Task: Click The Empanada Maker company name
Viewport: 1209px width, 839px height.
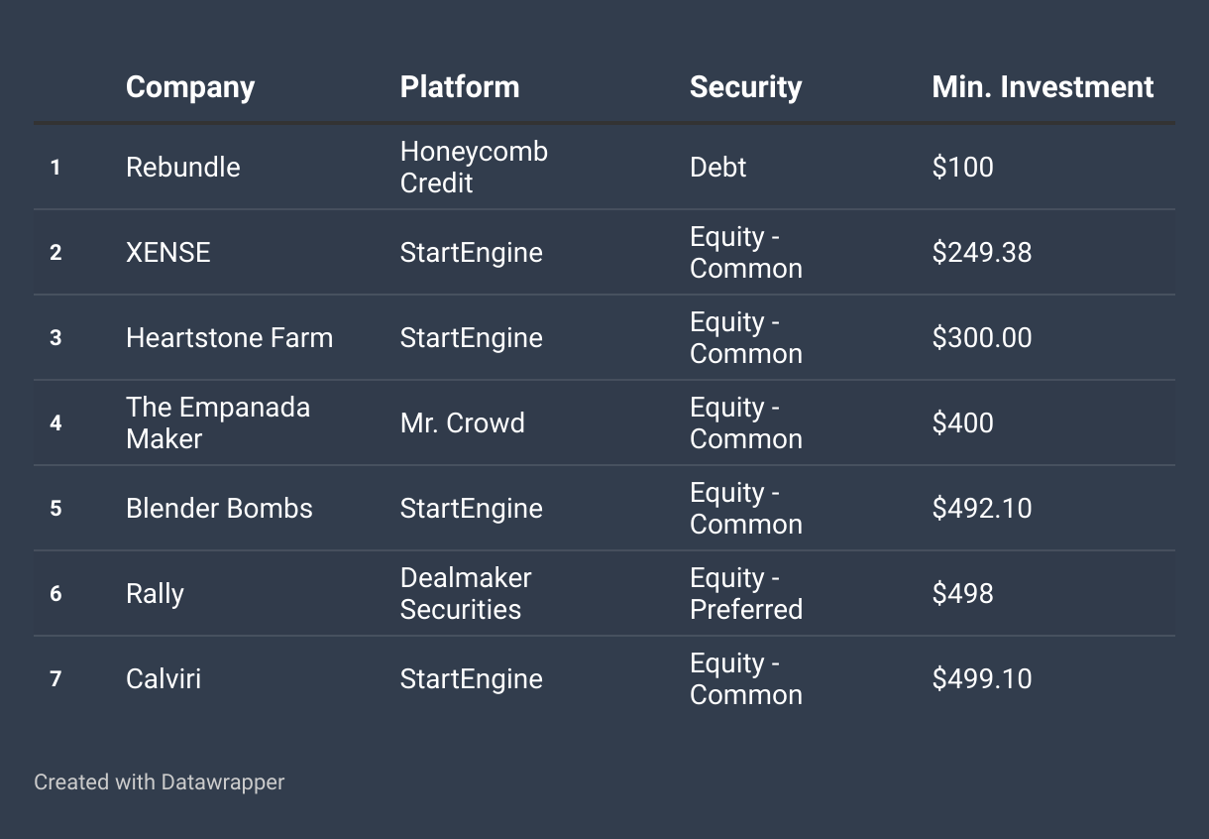Action: pyautogui.click(x=218, y=422)
